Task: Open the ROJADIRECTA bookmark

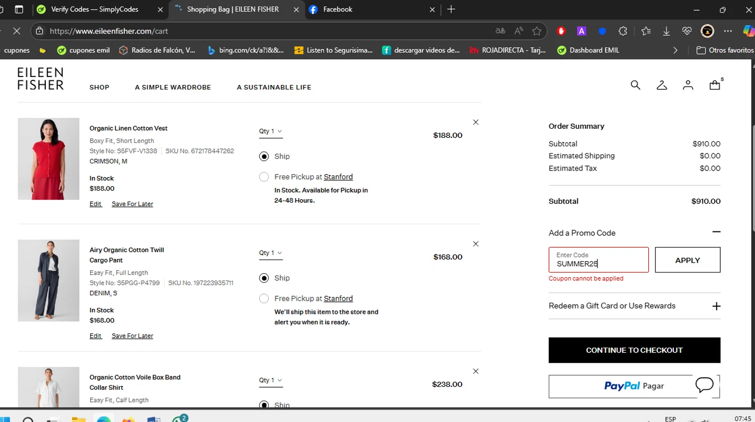Action: coord(507,50)
